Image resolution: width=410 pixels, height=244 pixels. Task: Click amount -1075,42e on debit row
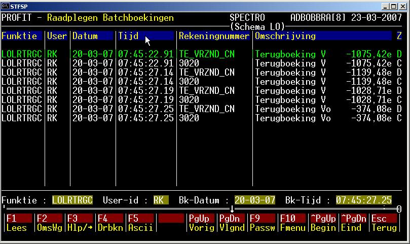pyautogui.click(x=368, y=54)
